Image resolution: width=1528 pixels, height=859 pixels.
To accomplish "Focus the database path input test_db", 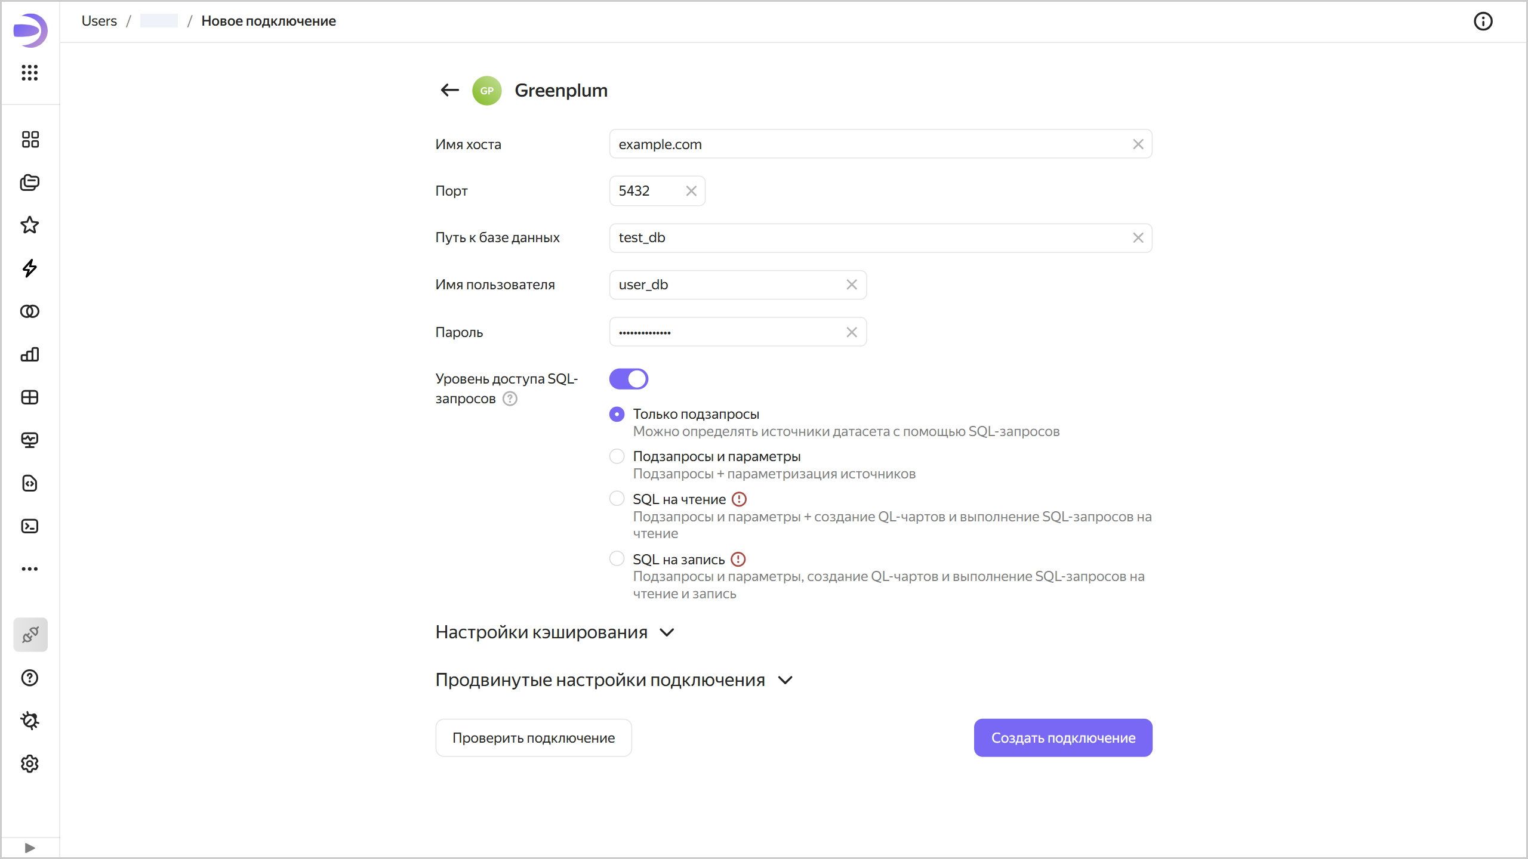I will coord(880,238).
